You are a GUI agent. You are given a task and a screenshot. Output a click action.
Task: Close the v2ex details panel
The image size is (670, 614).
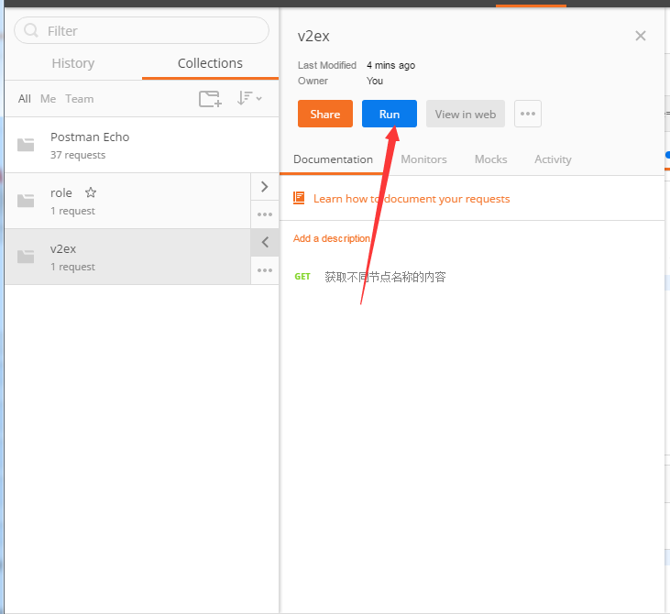[x=640, y=36]
